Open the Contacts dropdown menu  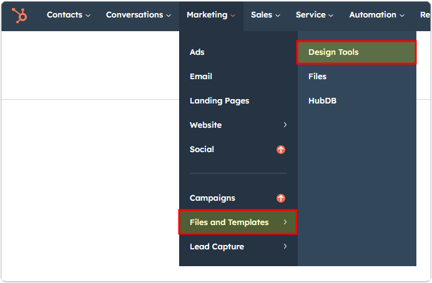point(68,15)
